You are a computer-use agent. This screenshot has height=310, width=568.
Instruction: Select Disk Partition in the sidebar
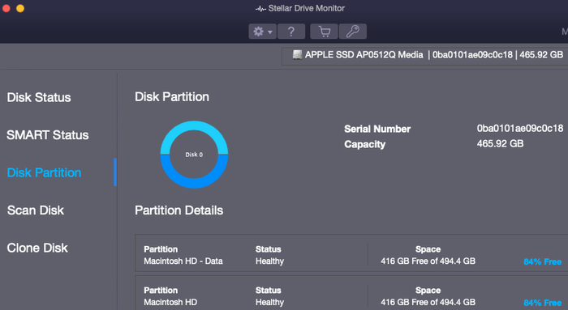(x=44, y=172)
